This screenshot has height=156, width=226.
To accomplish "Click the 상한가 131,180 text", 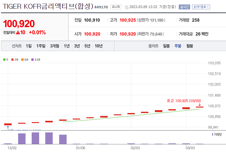I will click(151, 20).
